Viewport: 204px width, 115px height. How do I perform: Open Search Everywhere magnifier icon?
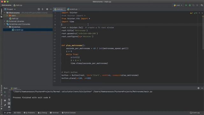tap(202, 5)
